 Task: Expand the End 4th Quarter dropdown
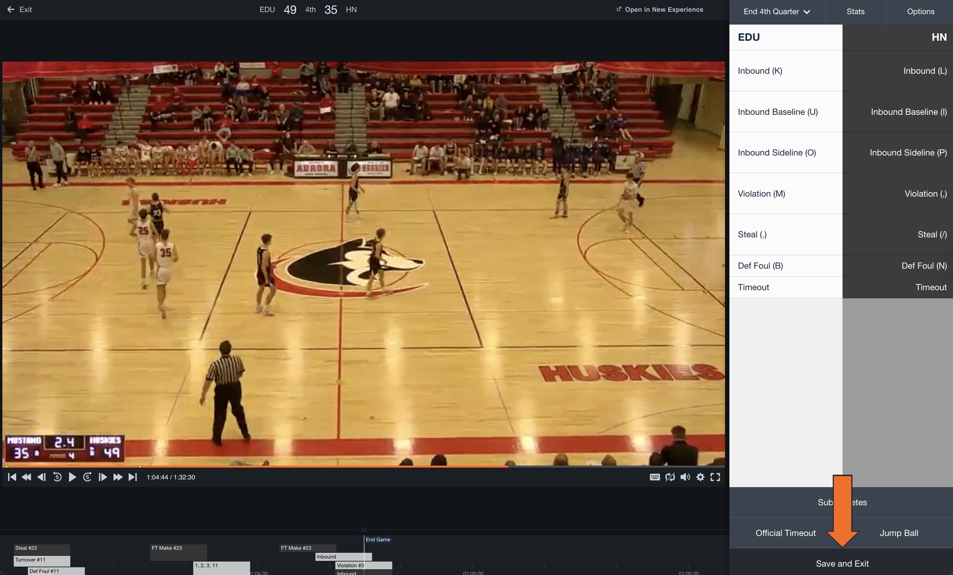pos(777,11)
